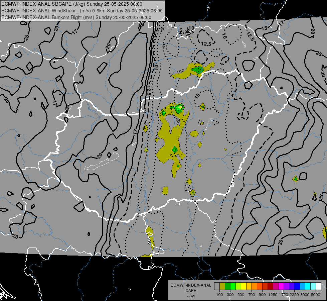Click the WindShear 0-6km title line

(x=82, y=11)
